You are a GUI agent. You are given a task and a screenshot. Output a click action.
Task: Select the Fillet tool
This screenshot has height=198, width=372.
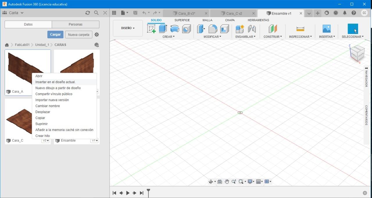[213, 29]
